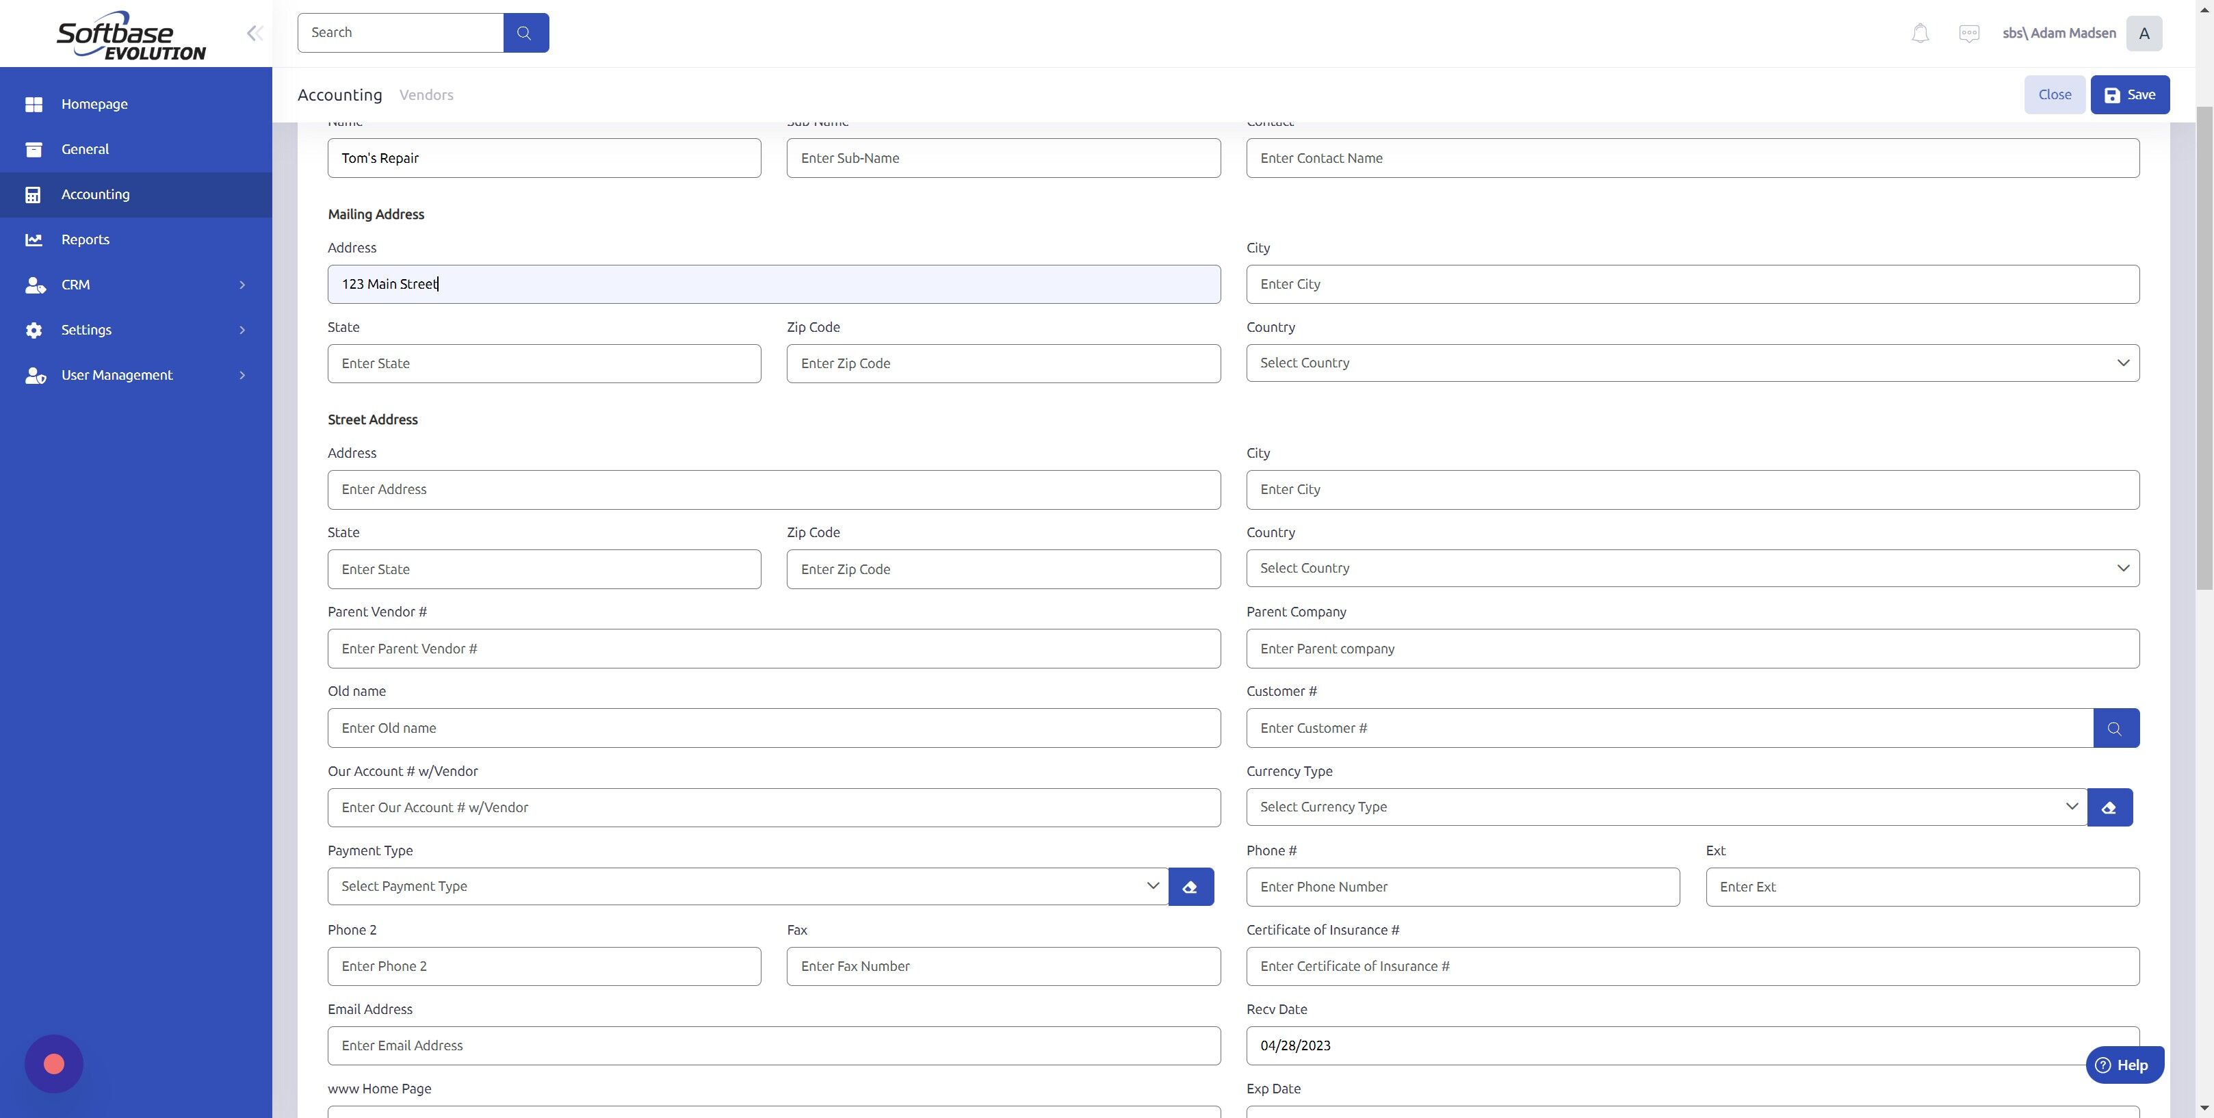Save the vendor record
Image resolution: width=2214 pixels, height=1118 pixels.
tap(2129, 94)
